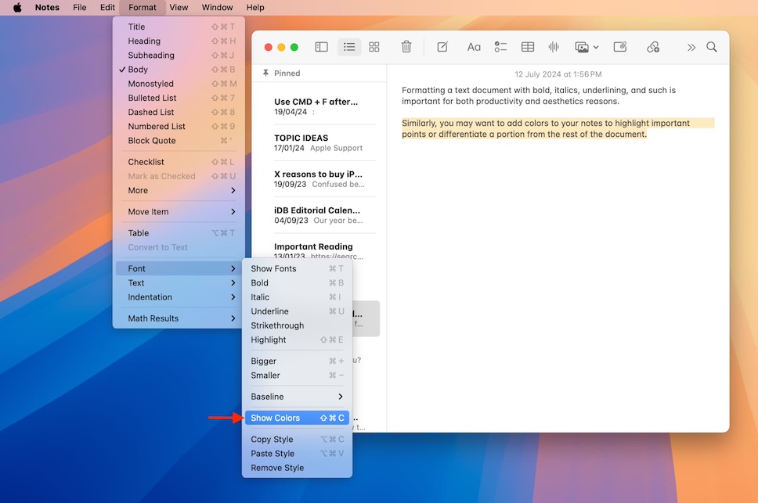The width and height of the screenshot is (758, 503).
Task: Open search with magnifying glass icon
Action: click(712, 47)
